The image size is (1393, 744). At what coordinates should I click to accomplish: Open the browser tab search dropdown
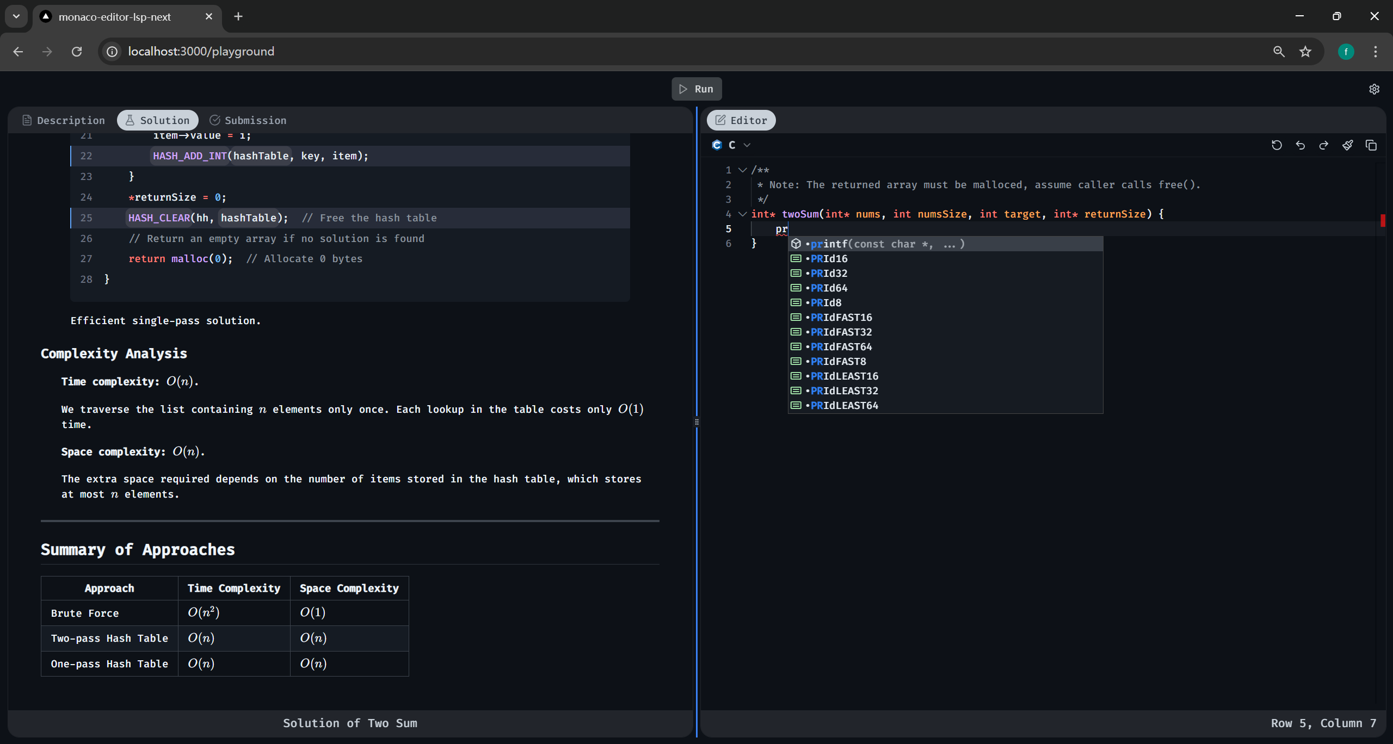tap(16, 16)
